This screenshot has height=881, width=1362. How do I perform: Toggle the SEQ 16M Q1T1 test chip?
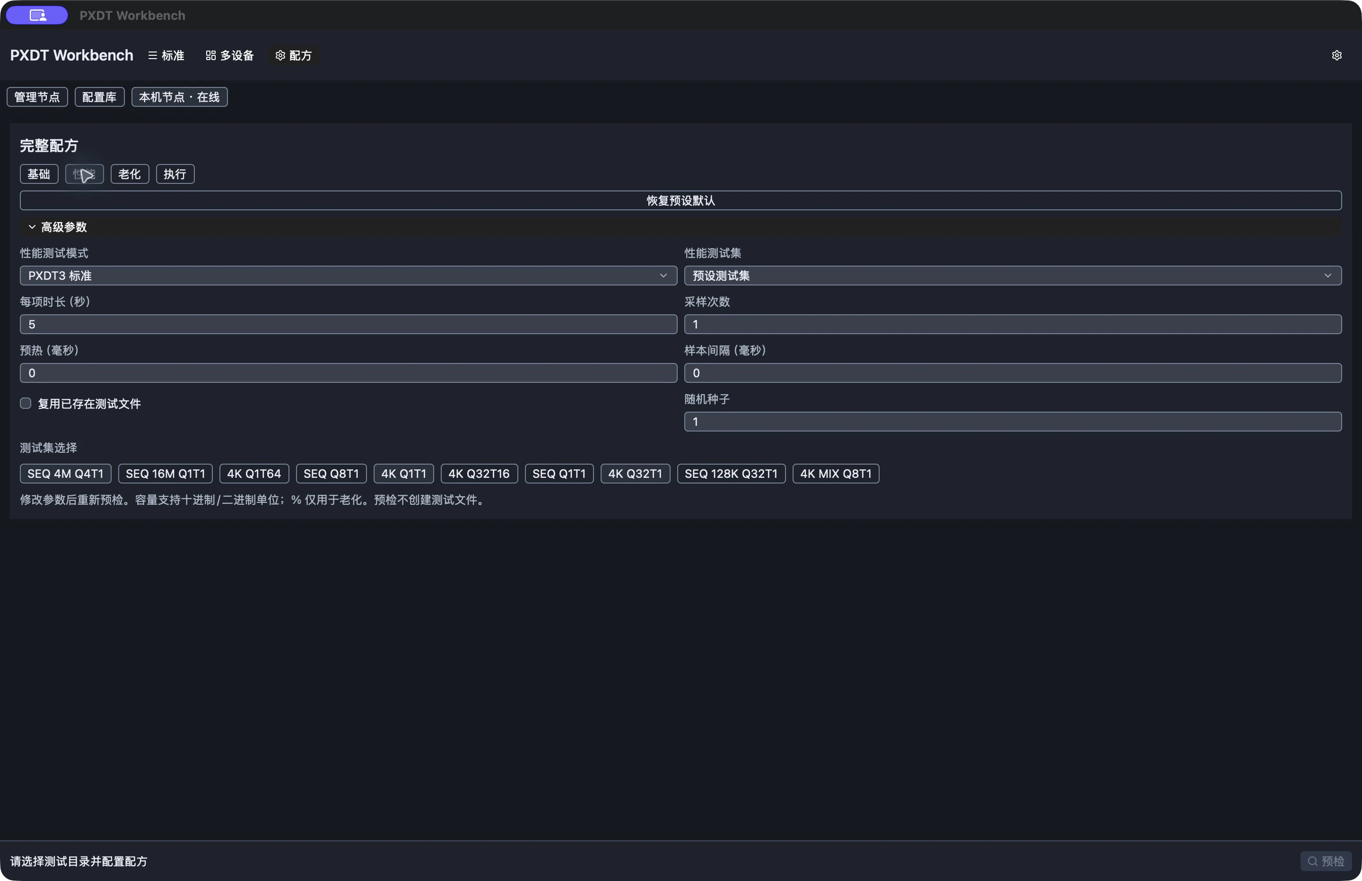[x=166, y=474]
